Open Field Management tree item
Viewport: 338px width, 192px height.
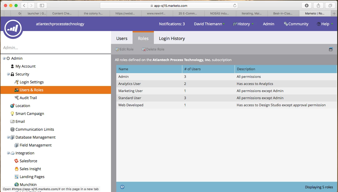tap(36, 145)
